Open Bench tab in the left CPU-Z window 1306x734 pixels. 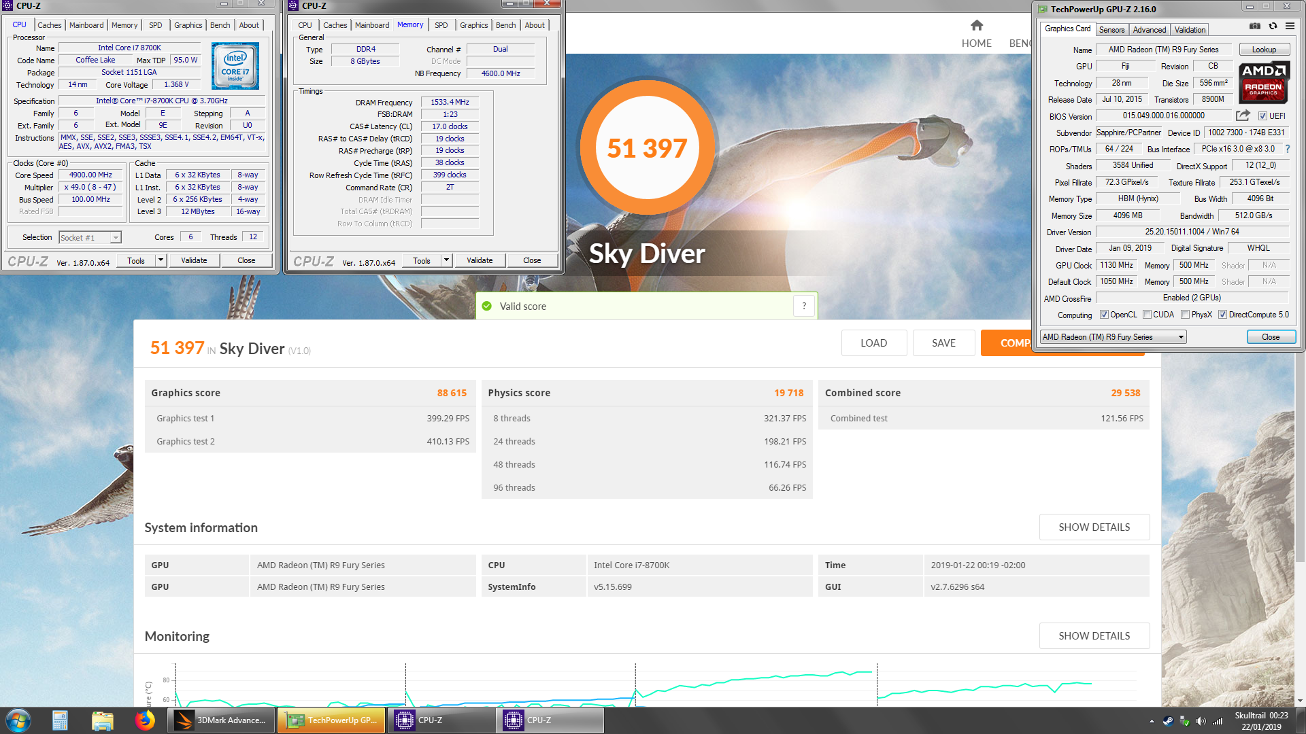coord(220,25)
